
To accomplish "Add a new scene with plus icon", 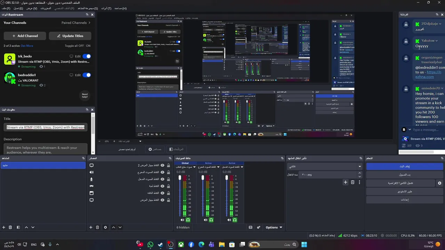I will [4, 227].
